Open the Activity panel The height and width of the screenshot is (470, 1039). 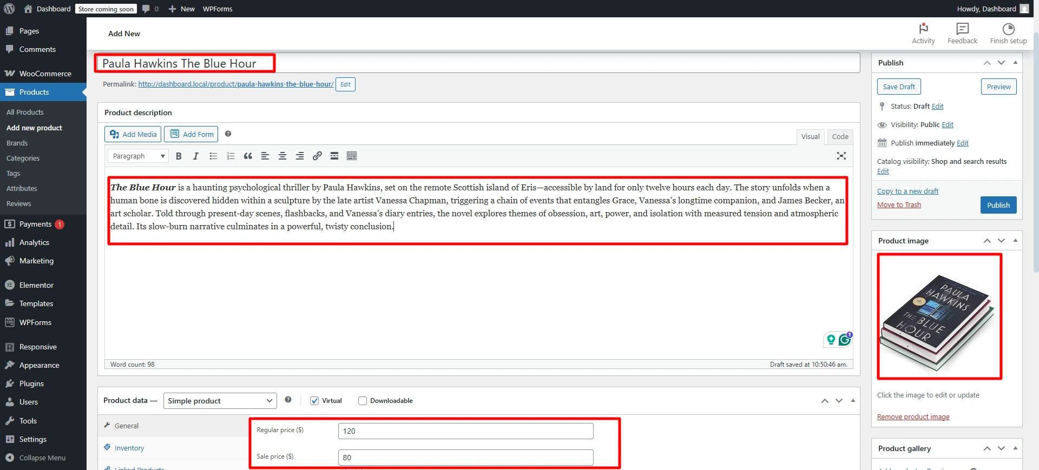(x=923, y=34)
